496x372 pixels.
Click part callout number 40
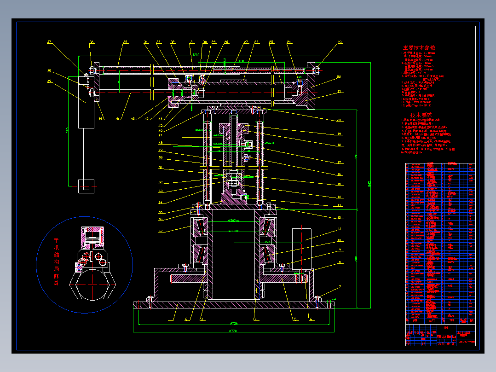(100, 119)
